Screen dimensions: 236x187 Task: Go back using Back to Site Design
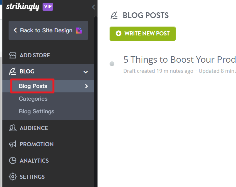click(x=48, y=30)
